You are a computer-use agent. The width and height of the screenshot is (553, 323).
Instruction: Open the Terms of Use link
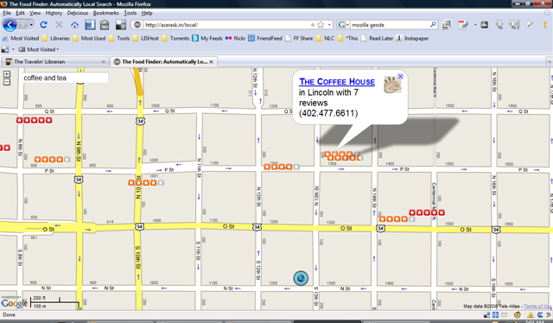pyautogui.click(x=537, y=306)
